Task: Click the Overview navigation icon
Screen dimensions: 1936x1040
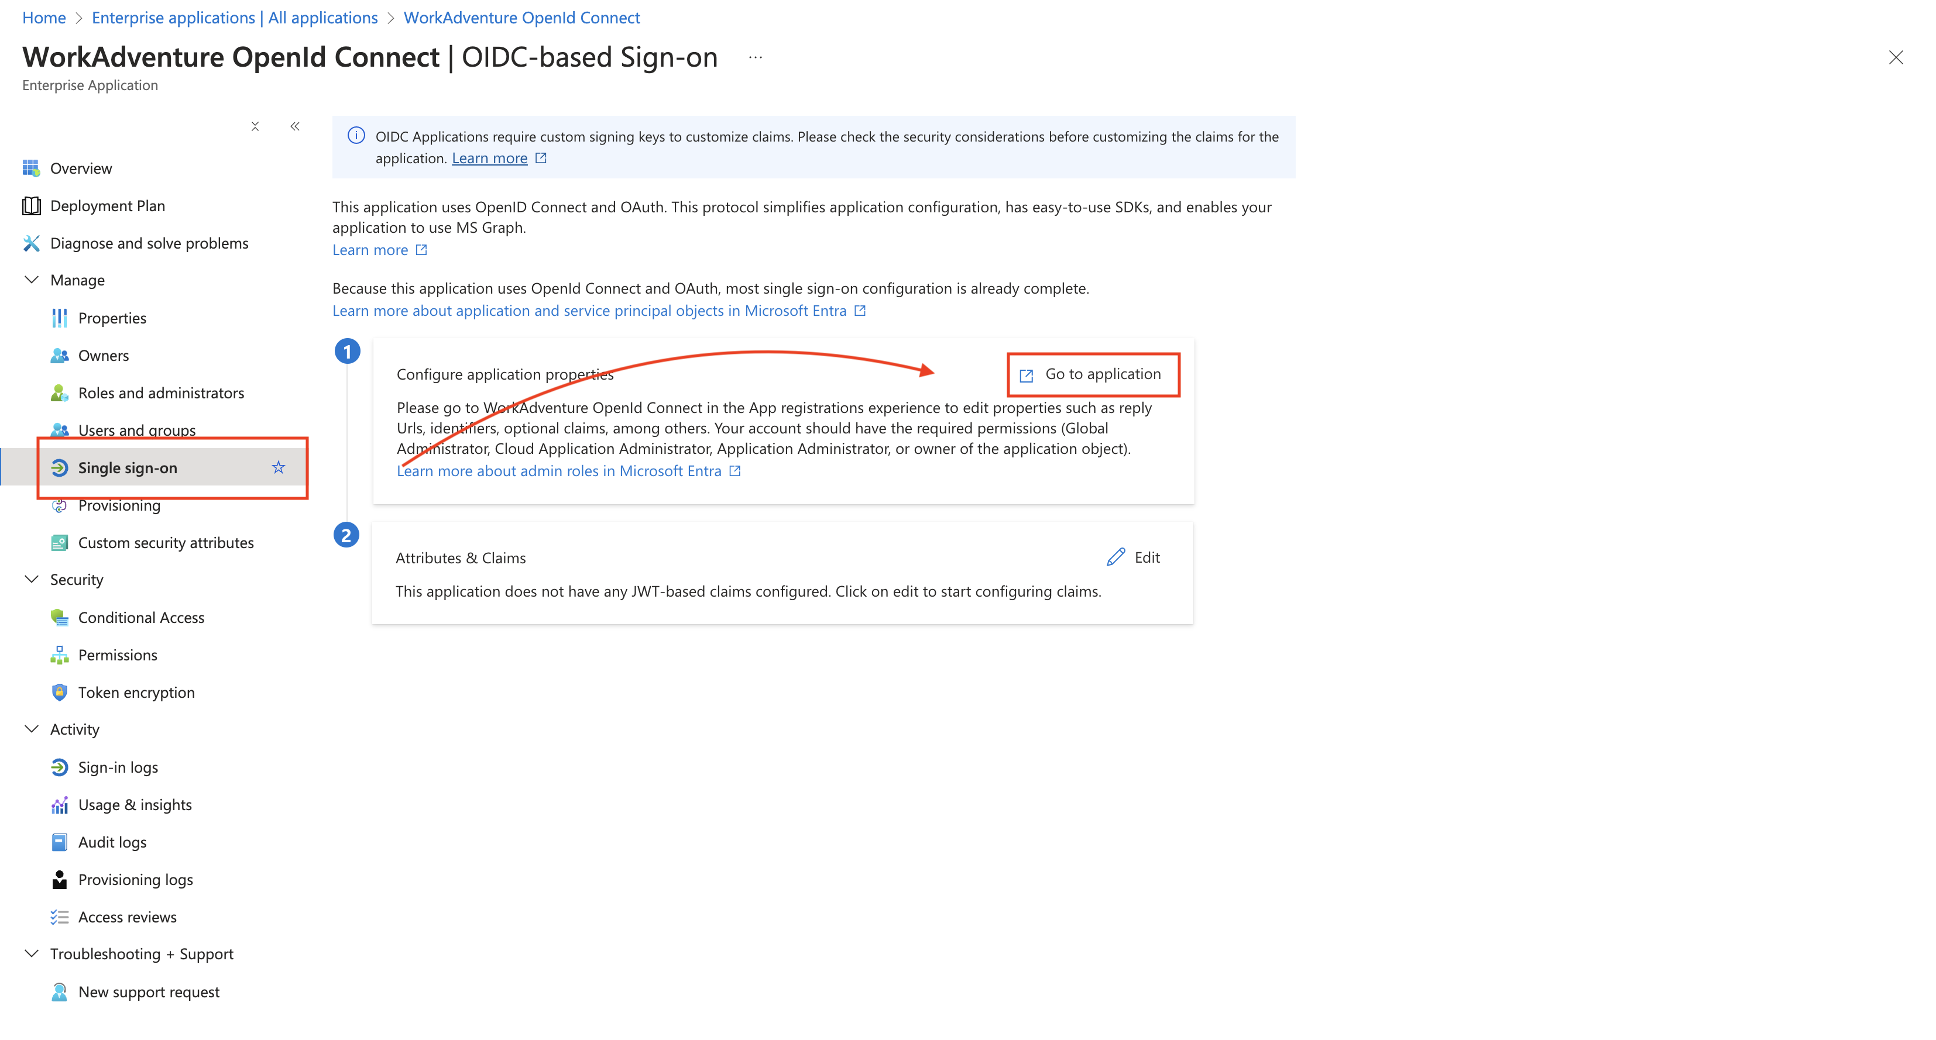Action: [x=32, y=167]
